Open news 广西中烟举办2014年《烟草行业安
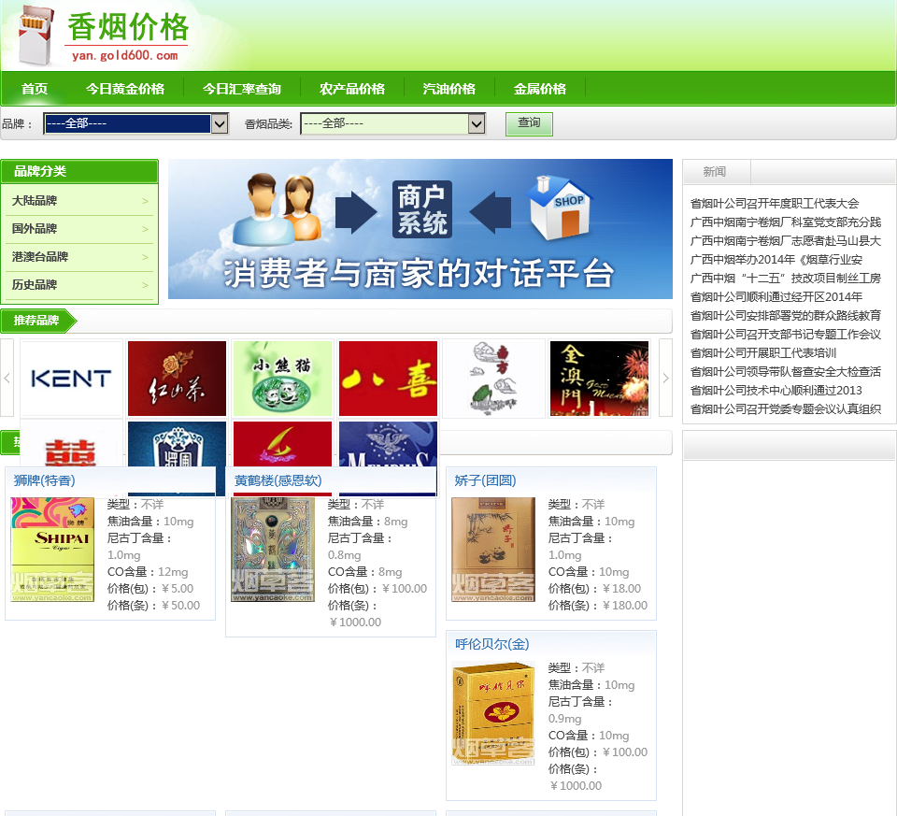 click(776, 260)
